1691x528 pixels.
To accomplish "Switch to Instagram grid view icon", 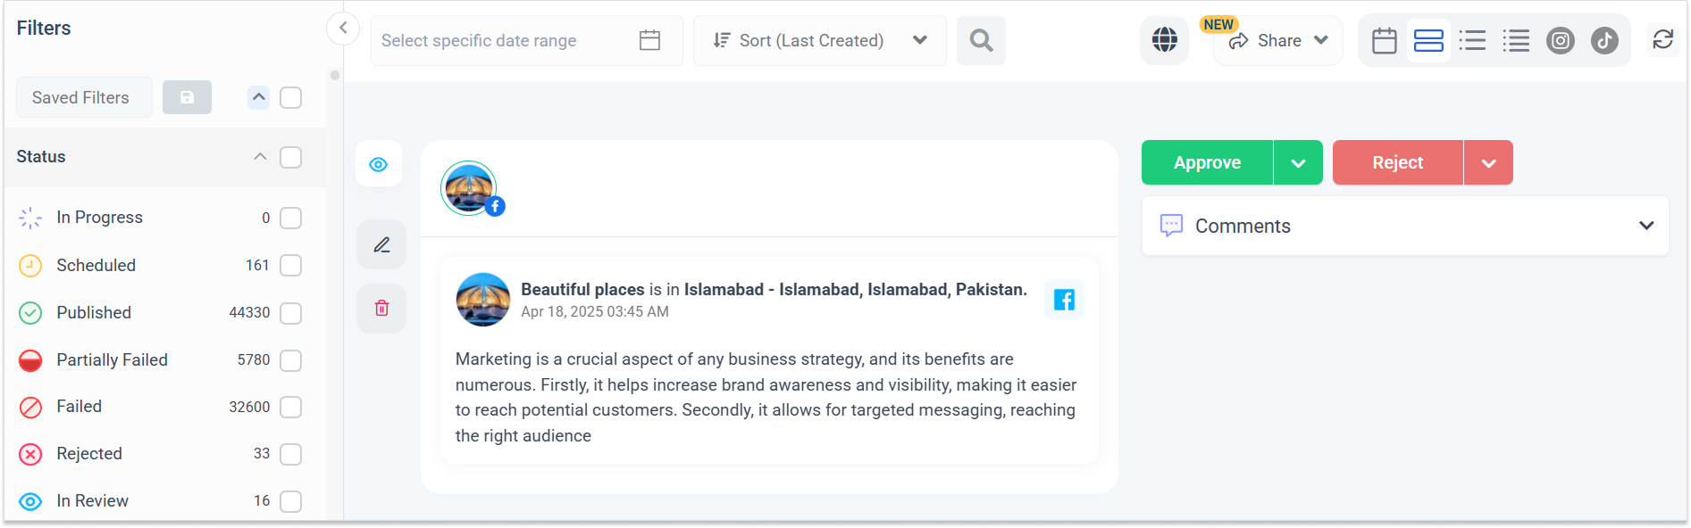I will coord(1560,40).
